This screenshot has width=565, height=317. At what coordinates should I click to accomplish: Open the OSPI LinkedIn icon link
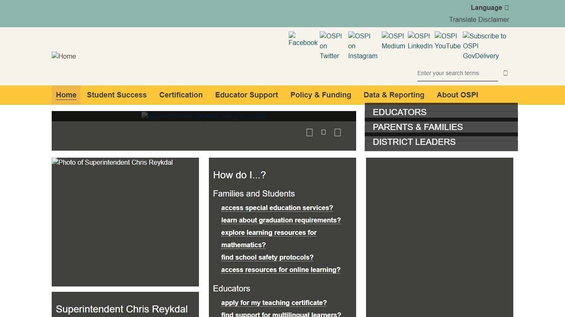tap(419, 41)
